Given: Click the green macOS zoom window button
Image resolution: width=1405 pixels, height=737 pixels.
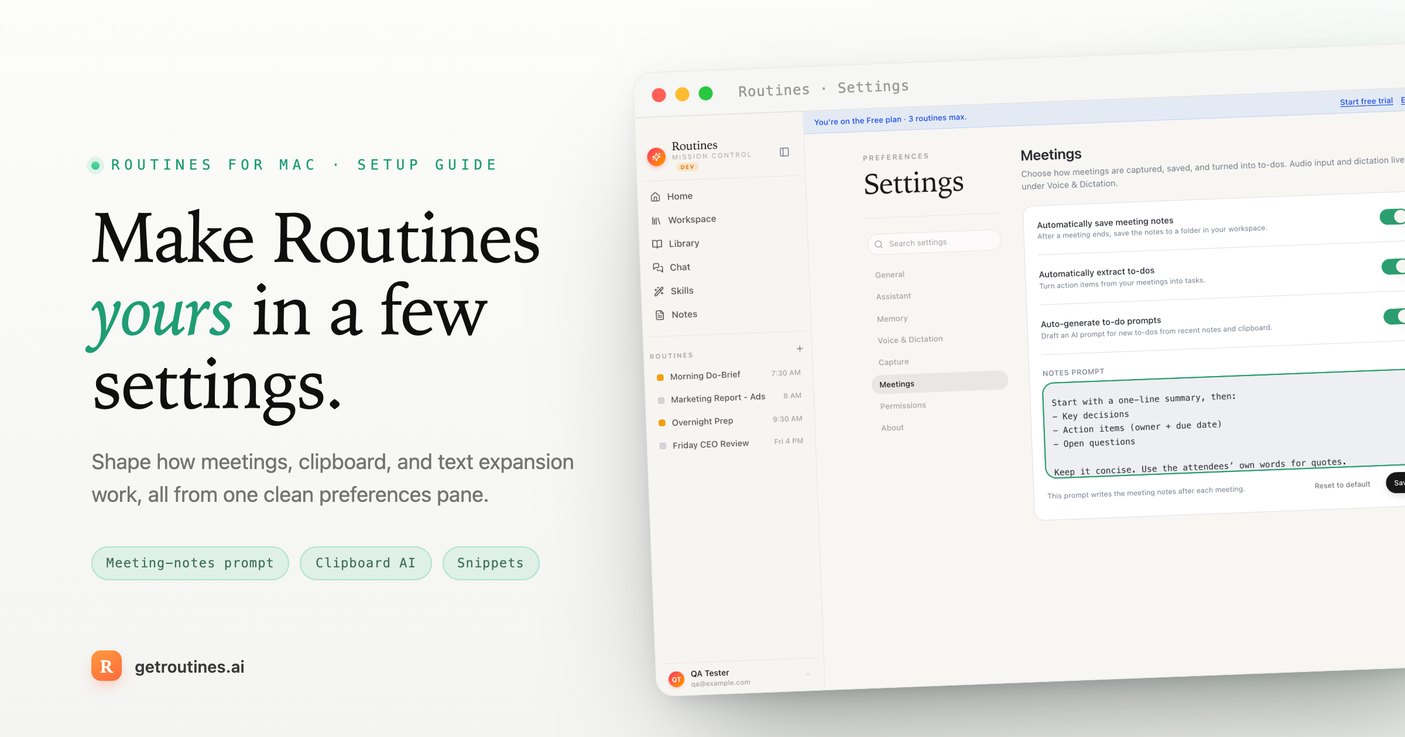Looking at the screenshot, I should point(706,94).
